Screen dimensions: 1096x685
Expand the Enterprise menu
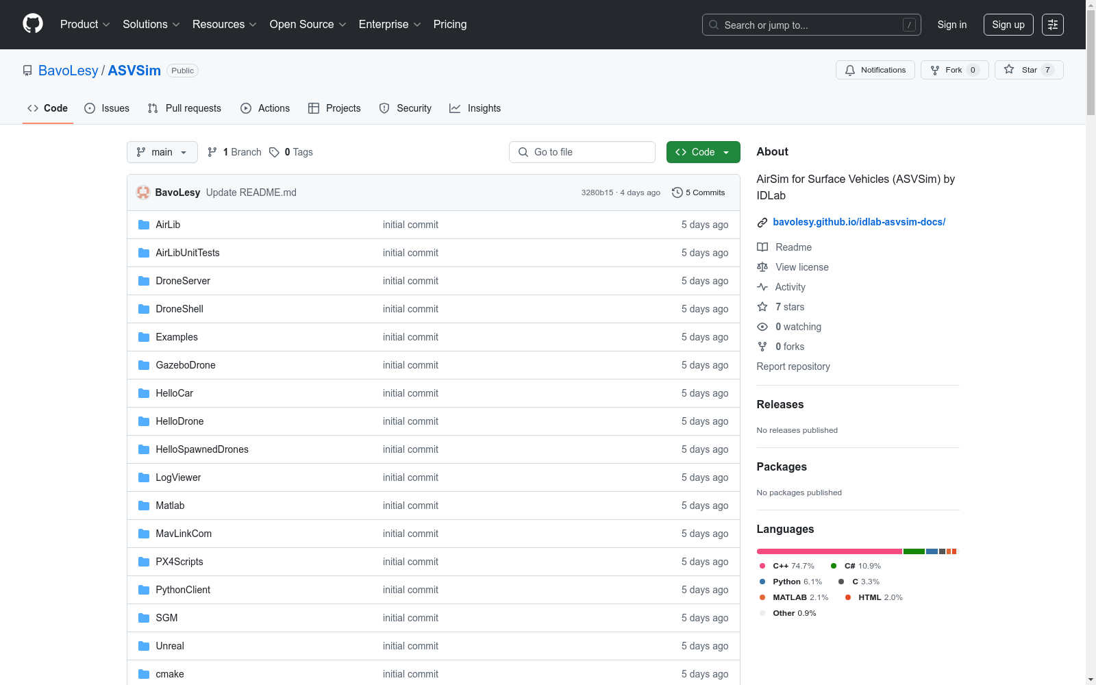point(390,24)
